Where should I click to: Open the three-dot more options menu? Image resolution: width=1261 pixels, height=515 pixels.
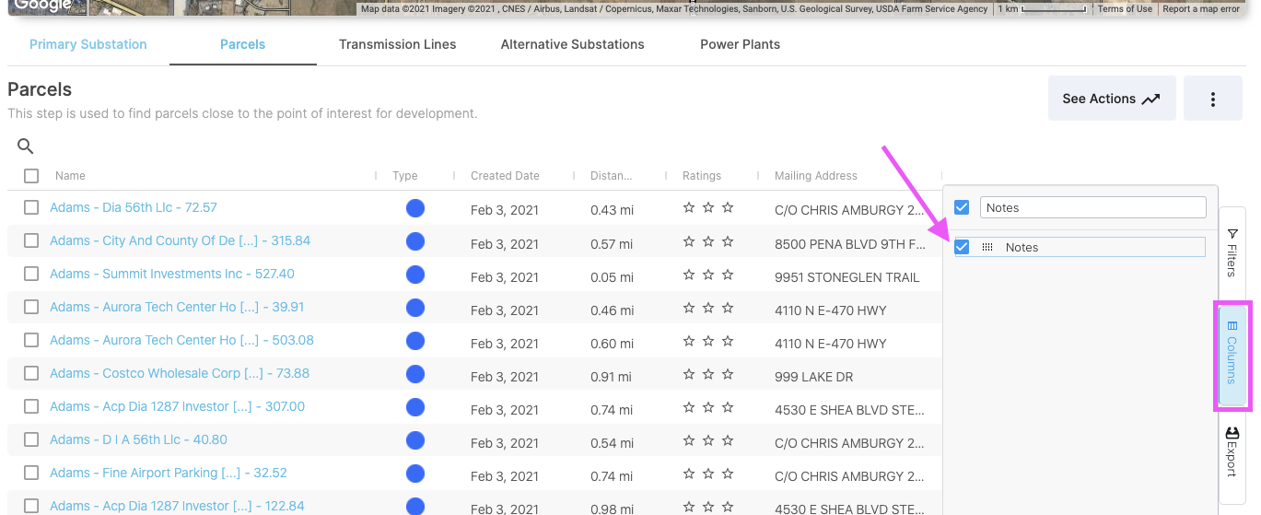click(1213, 99)
